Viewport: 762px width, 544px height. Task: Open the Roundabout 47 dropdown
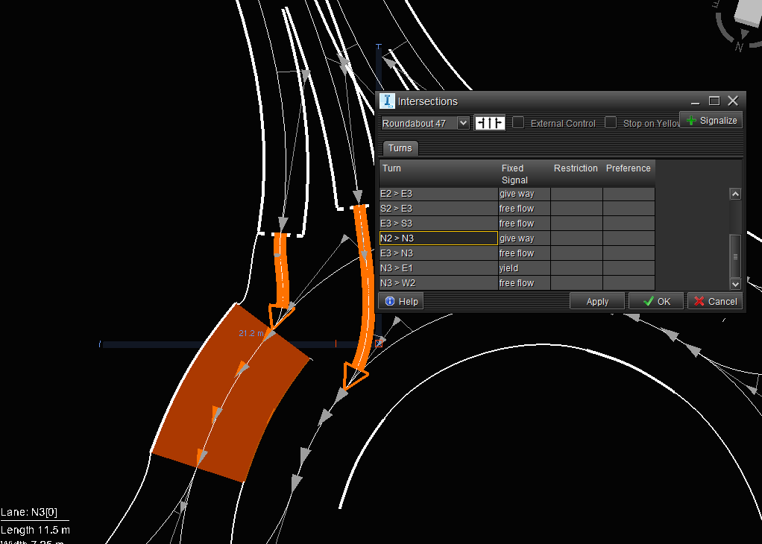click(x=463, y=122)
